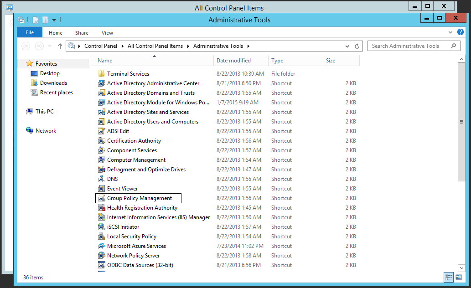Click the Help question mark icon

tap(460, 32)
